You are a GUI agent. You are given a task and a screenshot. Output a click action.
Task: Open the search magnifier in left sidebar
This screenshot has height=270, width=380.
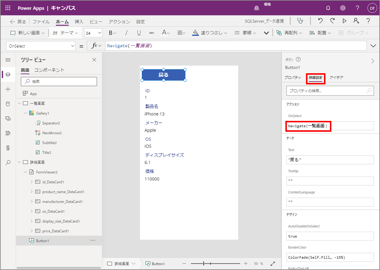(8, 162)
